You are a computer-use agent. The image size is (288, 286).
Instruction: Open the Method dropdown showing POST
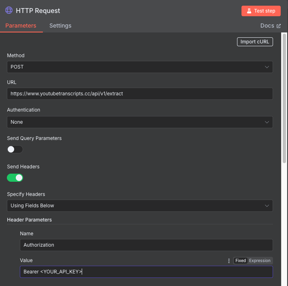pos(140,67)
